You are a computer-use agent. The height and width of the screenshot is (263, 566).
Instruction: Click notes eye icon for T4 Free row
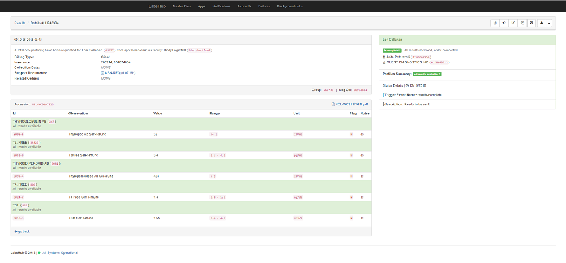363,197
